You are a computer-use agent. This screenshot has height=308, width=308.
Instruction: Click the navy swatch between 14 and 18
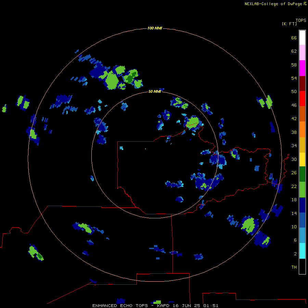302,205
